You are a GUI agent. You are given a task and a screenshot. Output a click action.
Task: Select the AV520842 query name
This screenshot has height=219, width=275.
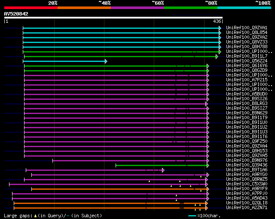16,14
